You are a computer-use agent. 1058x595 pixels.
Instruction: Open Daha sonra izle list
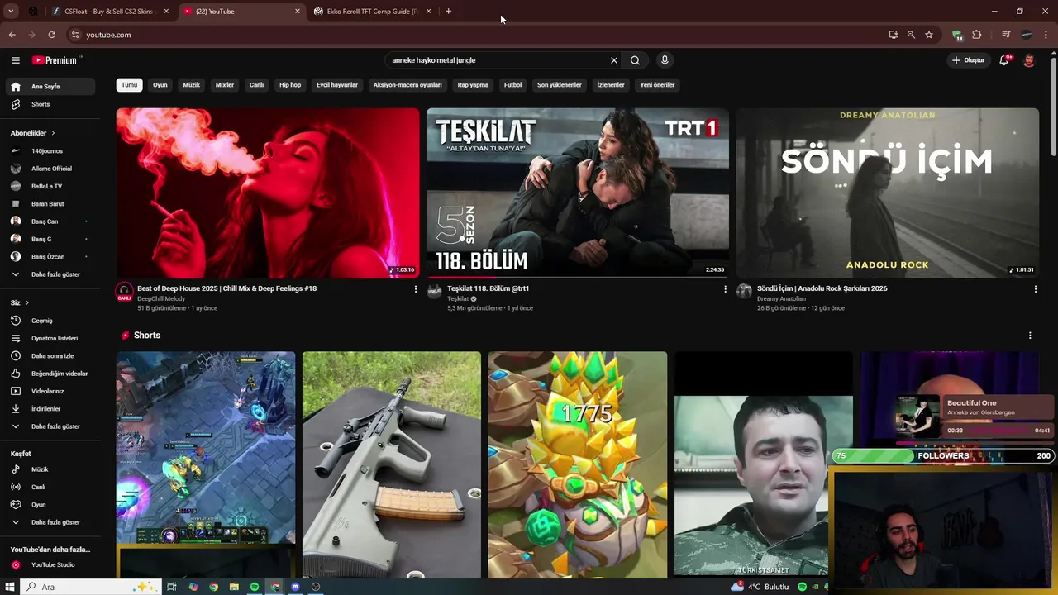click(x=50, y=355)
